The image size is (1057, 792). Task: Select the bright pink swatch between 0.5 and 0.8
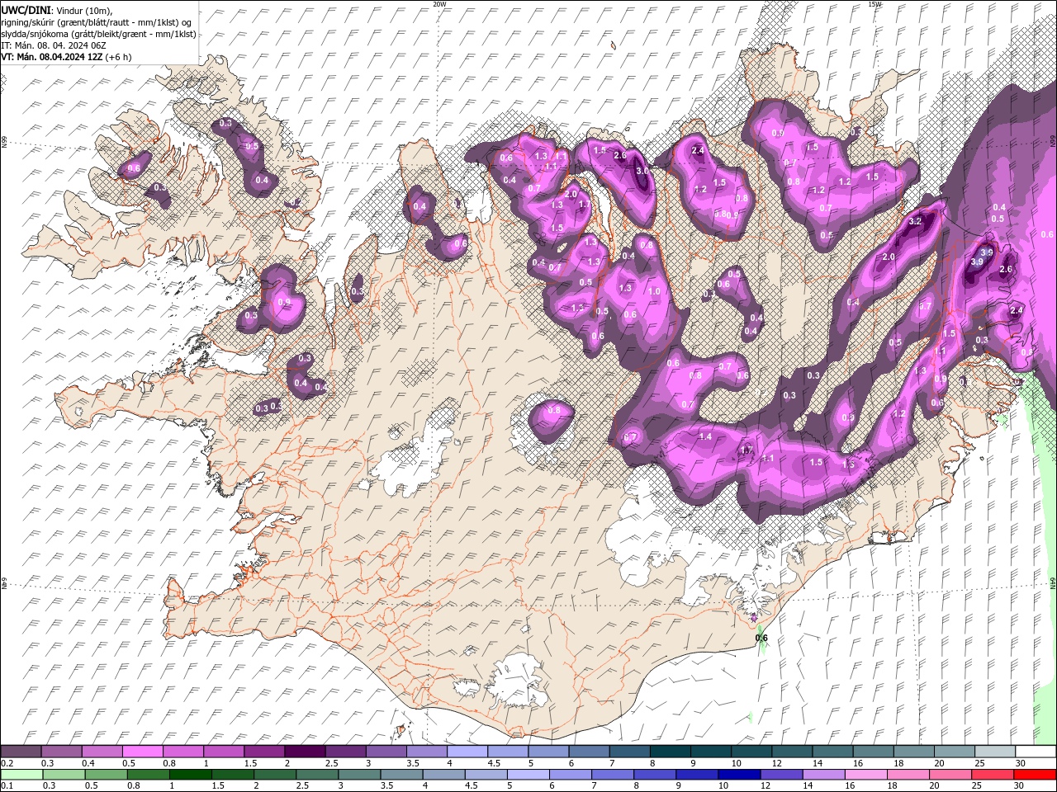[142, 752]
